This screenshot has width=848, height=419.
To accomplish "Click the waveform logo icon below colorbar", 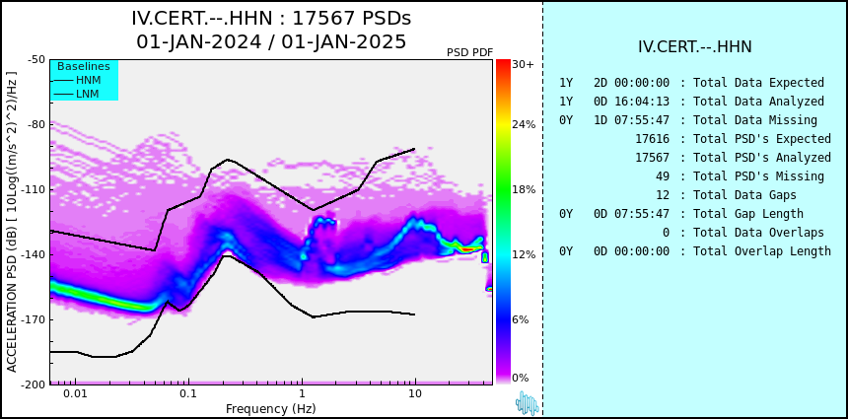I will click(527, 403).
